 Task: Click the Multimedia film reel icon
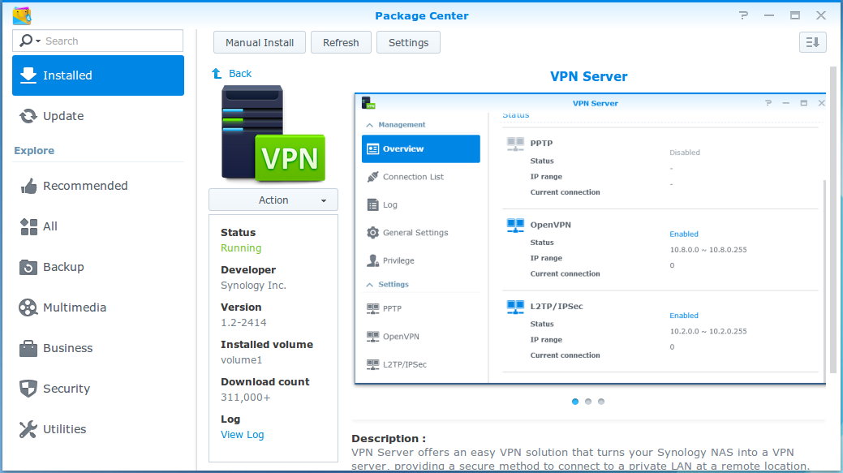tap(28, 307)
